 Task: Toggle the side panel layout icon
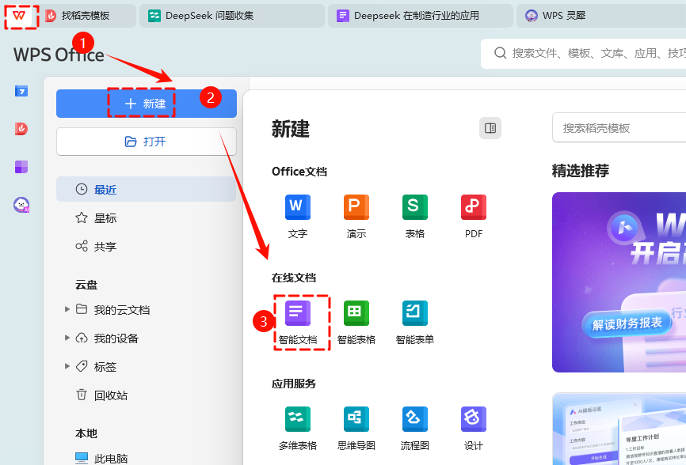coord(490,128)
